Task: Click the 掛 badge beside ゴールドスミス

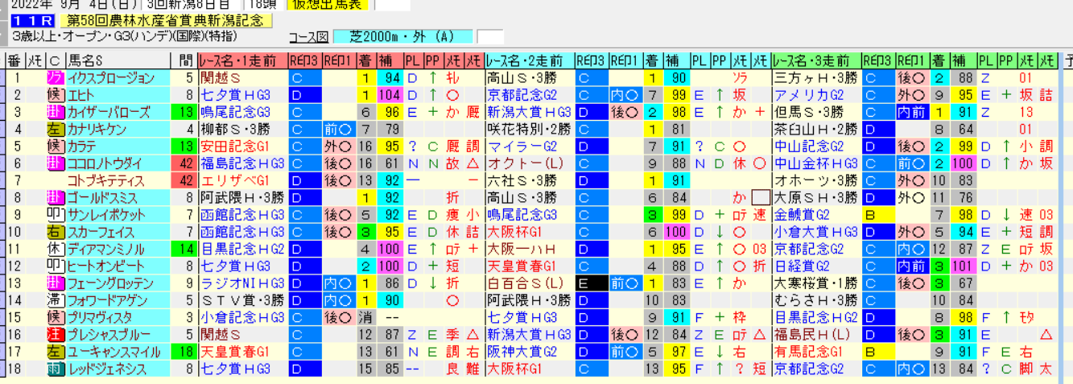Action: click(56, 198)
